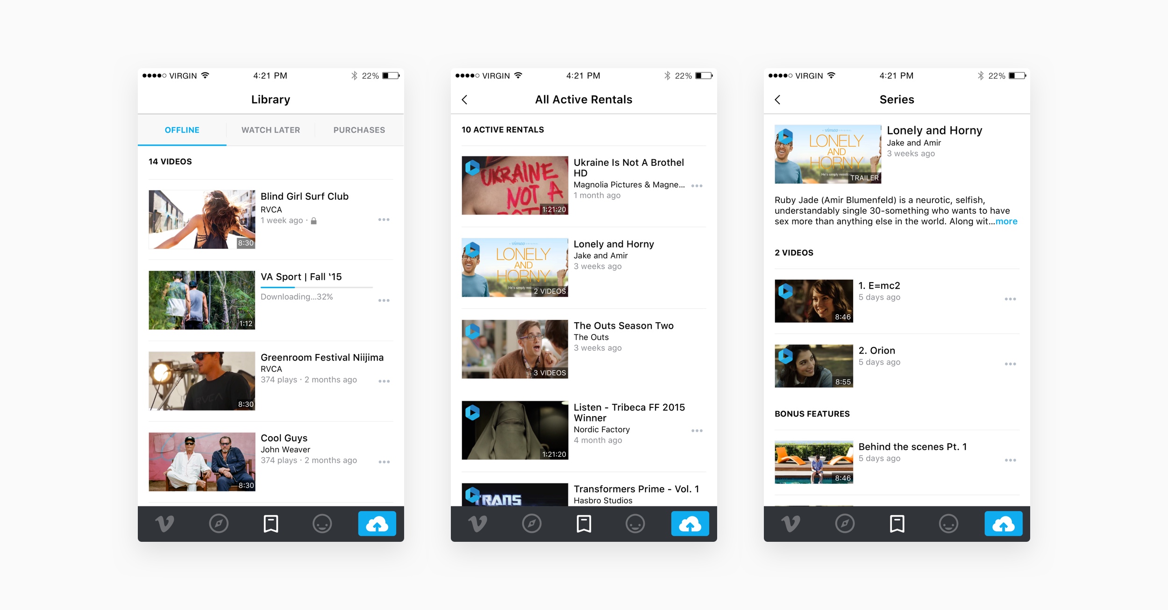
Task: Play Cool Guys thumbnail
Action: (x=202, y=462)
